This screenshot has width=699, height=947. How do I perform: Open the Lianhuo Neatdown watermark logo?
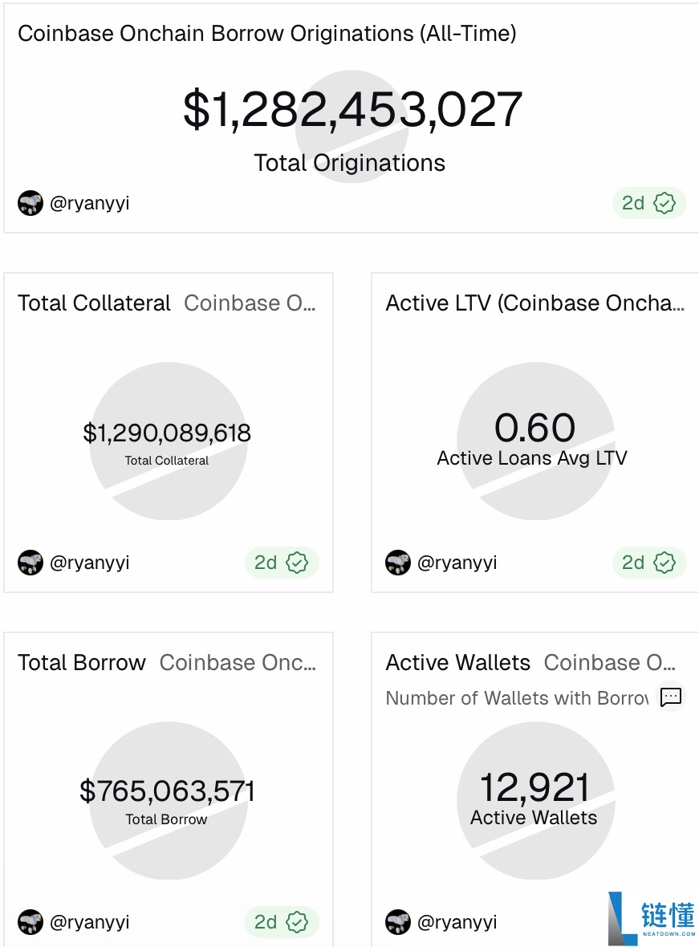pyautogui.click(x=652, y=918)
